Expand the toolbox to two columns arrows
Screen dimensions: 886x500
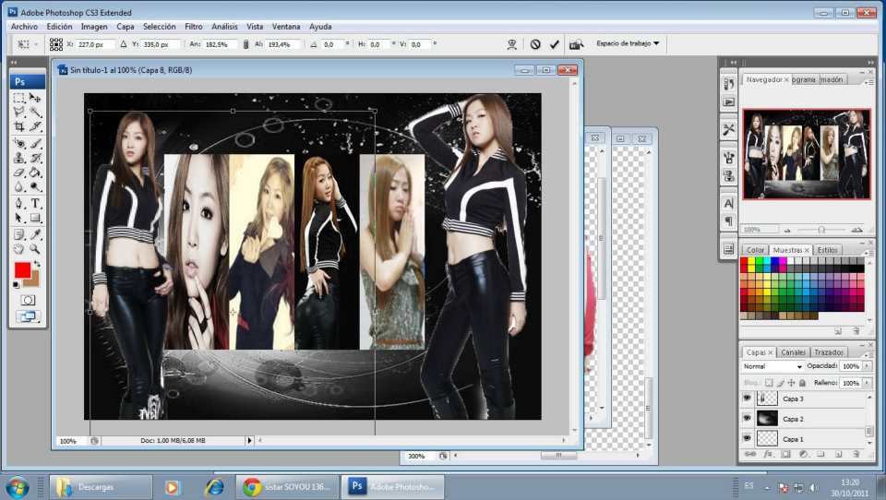pos(14,62)
